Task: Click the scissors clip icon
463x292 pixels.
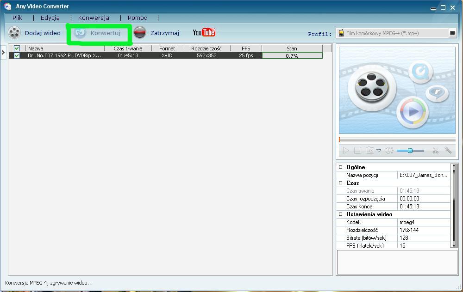Action: 436,151
